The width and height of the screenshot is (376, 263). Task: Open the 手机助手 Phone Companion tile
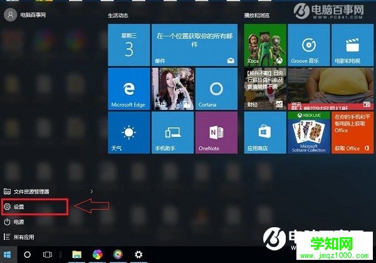tap(173, 132)
